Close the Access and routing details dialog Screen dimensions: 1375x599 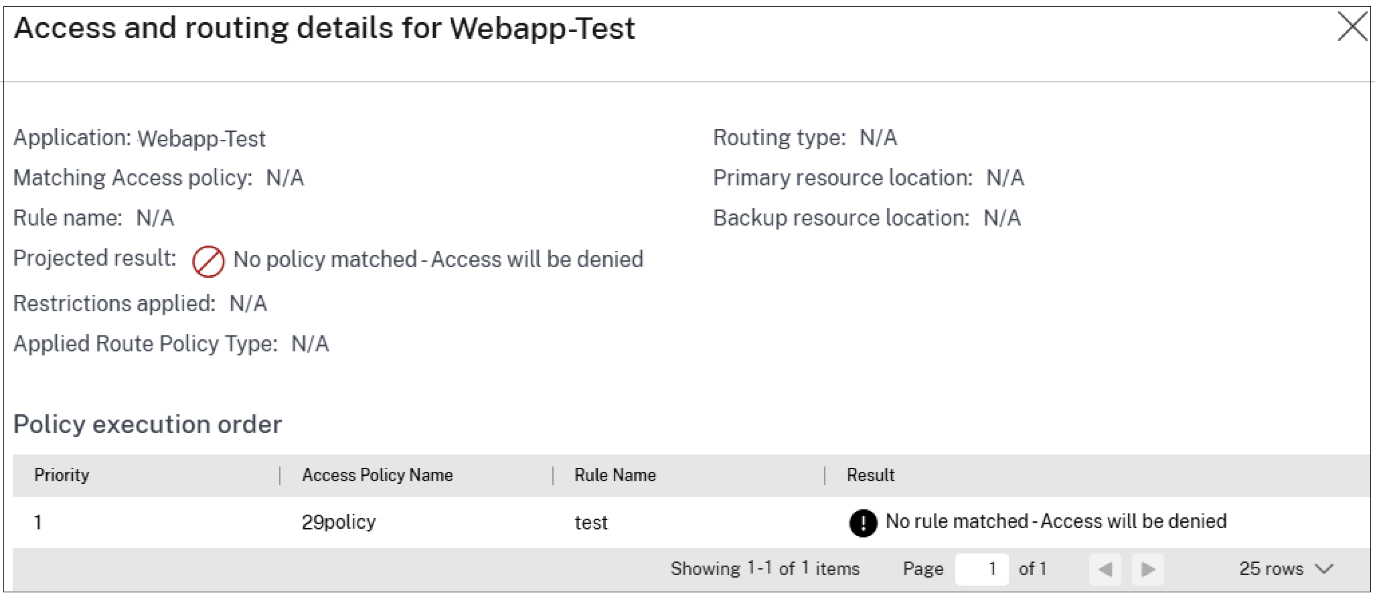[x=1352, y=27]
